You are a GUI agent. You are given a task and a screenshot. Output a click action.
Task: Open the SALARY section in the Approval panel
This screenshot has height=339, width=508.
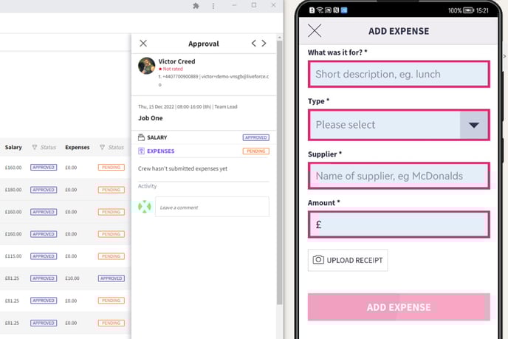(157, 137)
